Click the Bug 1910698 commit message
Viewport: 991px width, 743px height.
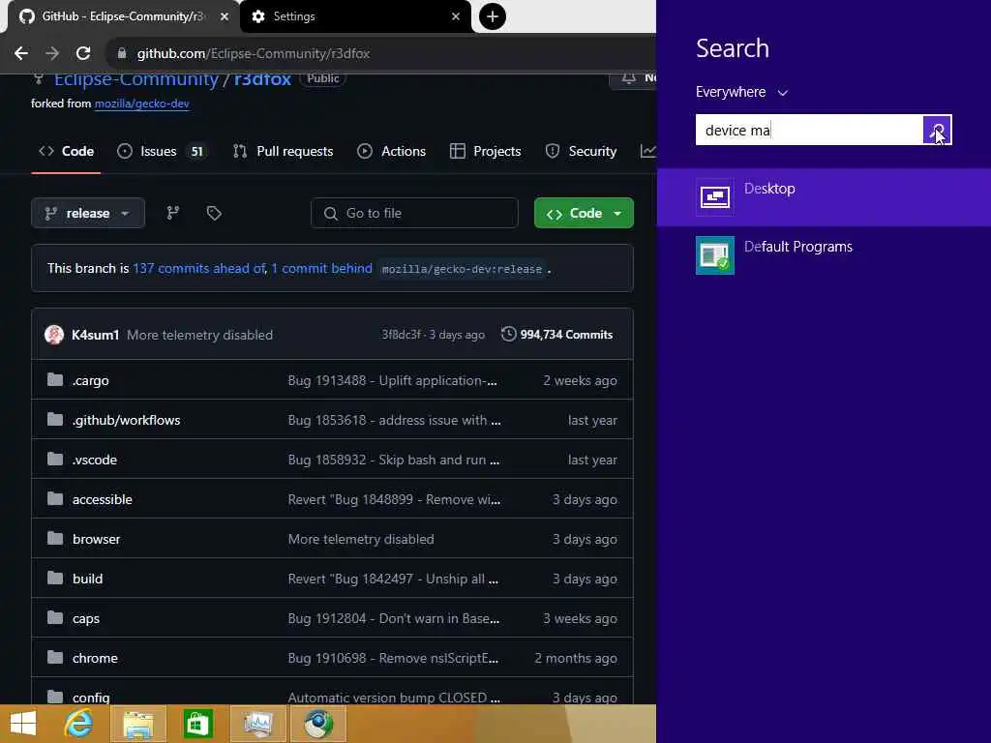393,658
